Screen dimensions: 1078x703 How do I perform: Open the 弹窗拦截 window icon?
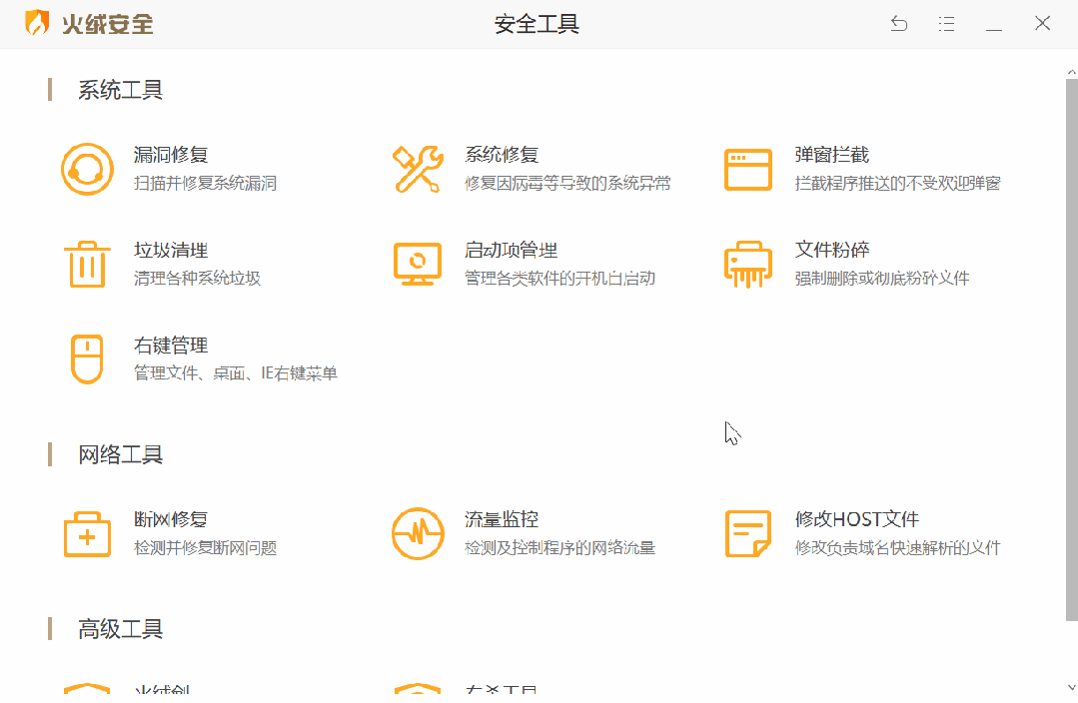pos(748,170)
